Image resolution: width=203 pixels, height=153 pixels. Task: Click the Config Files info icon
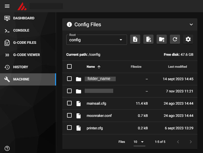tap(69, 24)
